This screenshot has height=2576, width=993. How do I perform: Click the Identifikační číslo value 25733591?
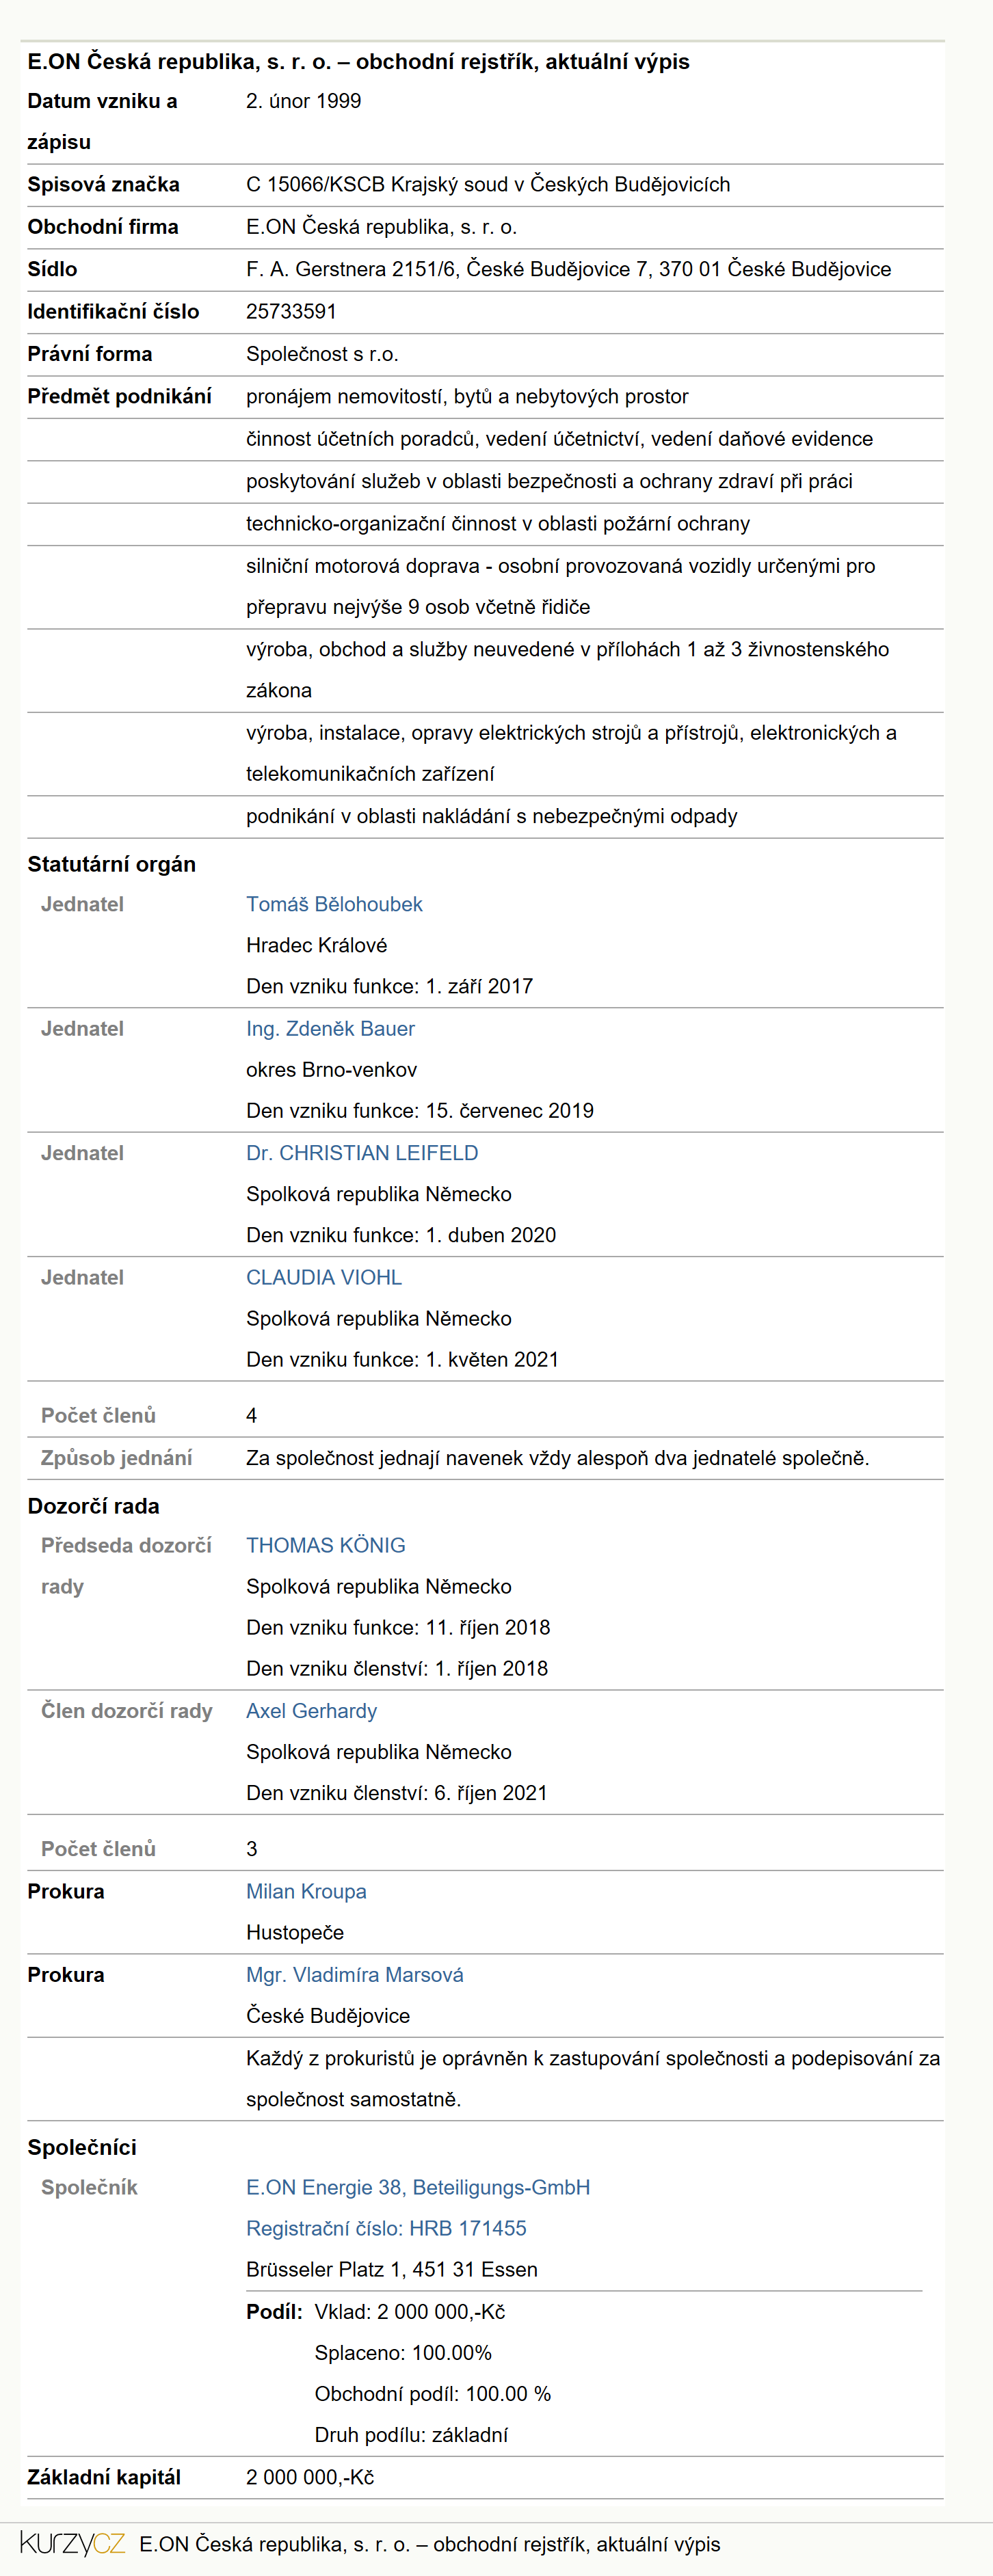pos(291,311)
